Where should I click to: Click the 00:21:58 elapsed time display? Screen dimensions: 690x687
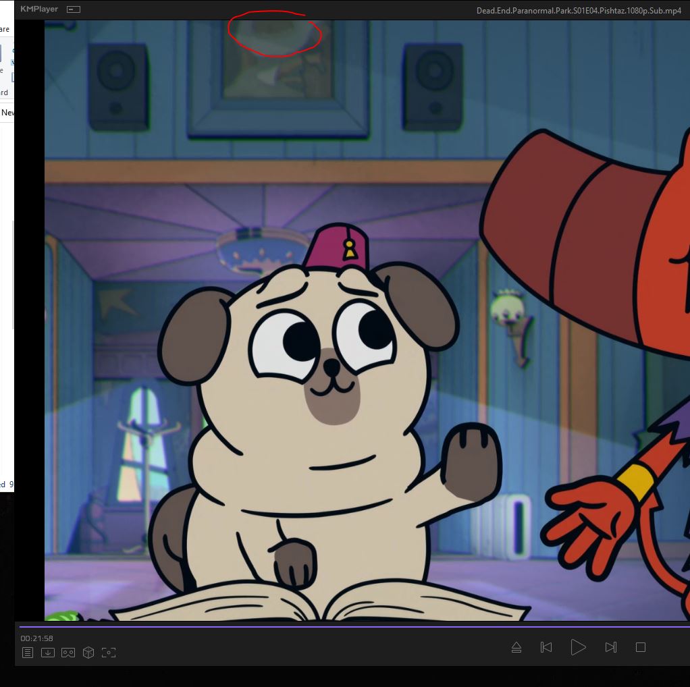pos(36,638)
